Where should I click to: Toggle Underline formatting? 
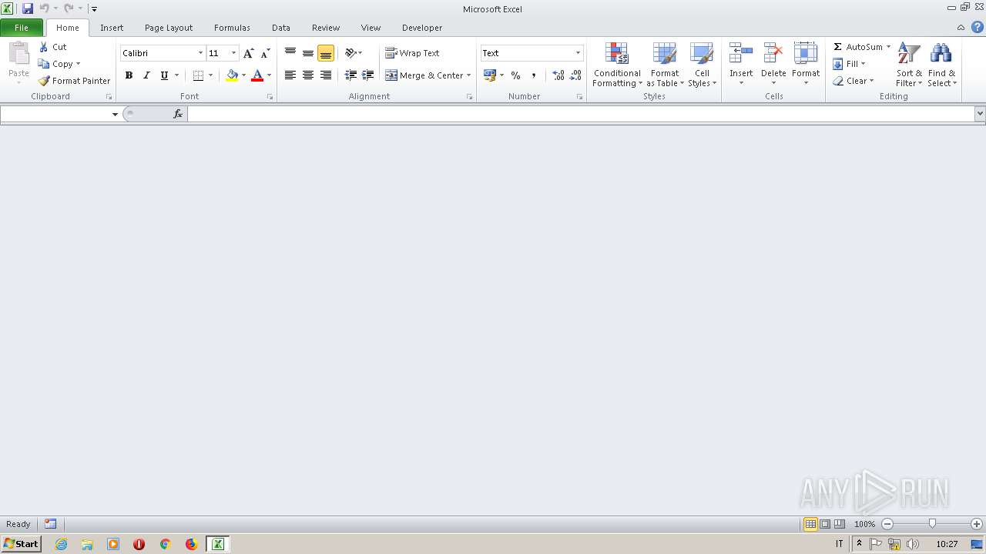tap(164, 75)
